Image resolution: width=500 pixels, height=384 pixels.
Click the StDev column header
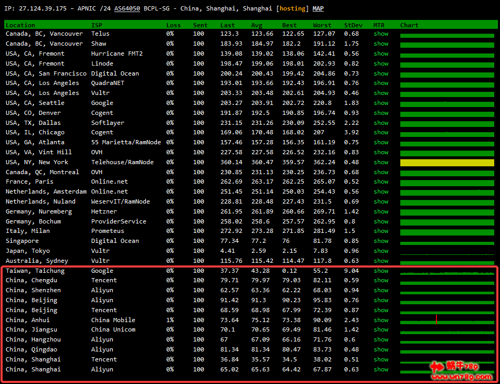pos(352,25)
